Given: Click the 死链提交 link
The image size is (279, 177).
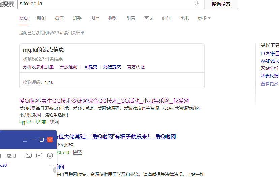Looking at the screenshot, I should (x=112, y=67).
